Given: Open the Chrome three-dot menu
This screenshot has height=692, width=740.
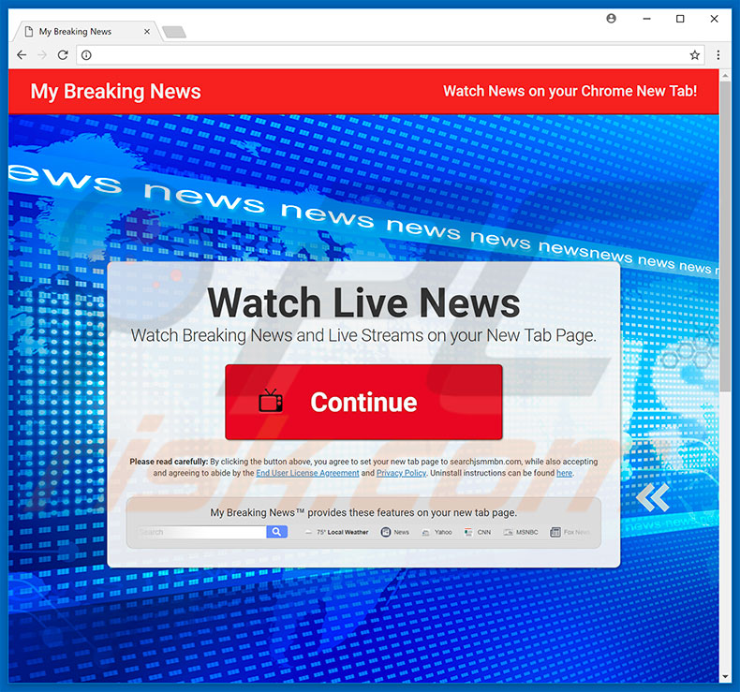Looking at the screenshot, I should coord(718,55).
